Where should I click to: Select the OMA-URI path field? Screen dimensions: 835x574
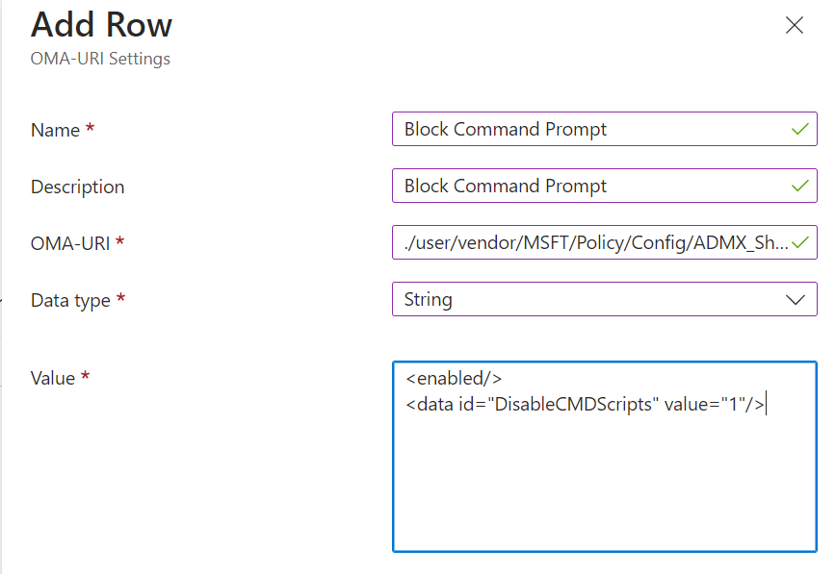pyautogui.click(x=592, y=243)
